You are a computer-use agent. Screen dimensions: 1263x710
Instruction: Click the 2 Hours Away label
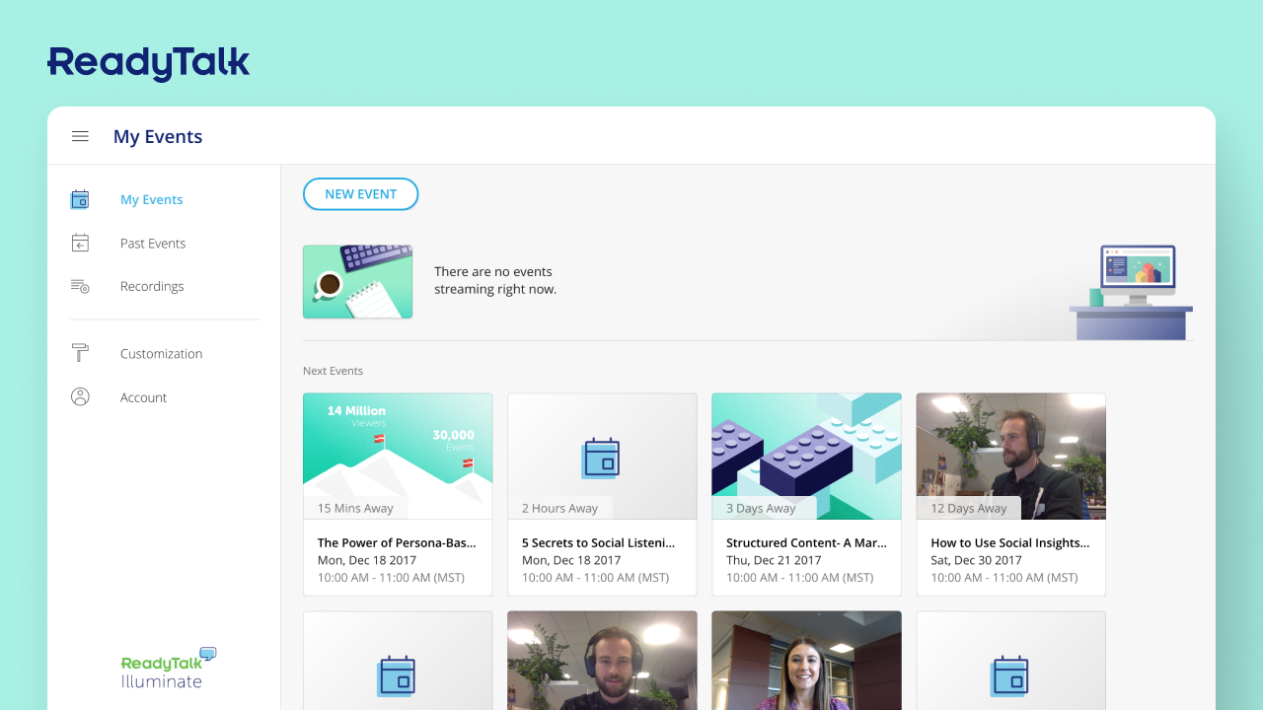pos(559,508)
